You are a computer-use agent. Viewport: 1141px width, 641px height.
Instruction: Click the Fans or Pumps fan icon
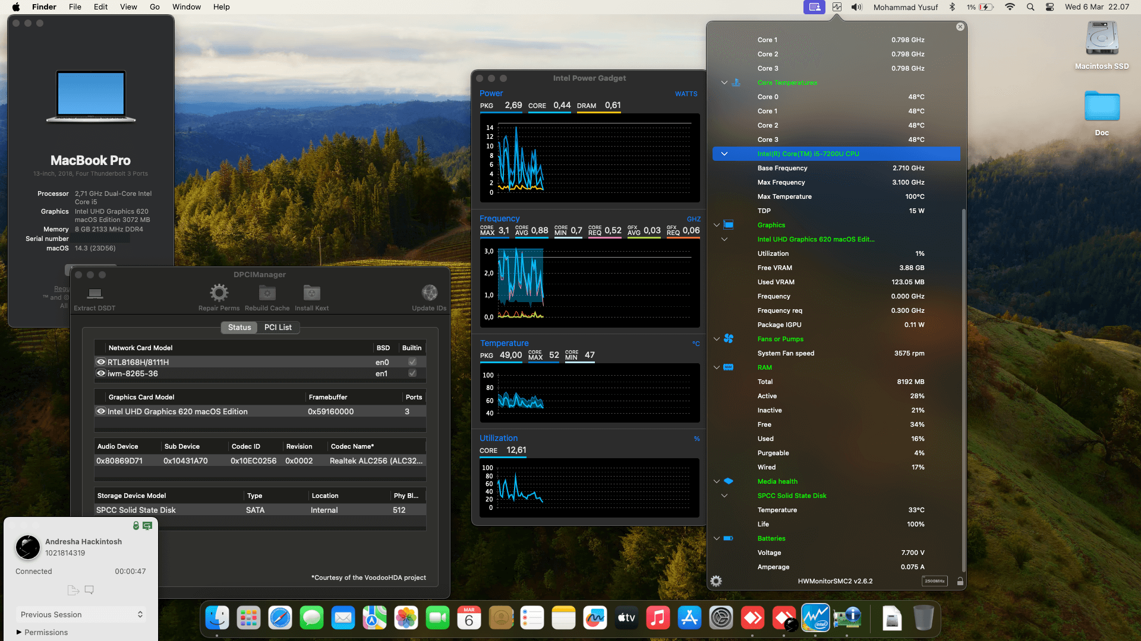coord(729,338)
